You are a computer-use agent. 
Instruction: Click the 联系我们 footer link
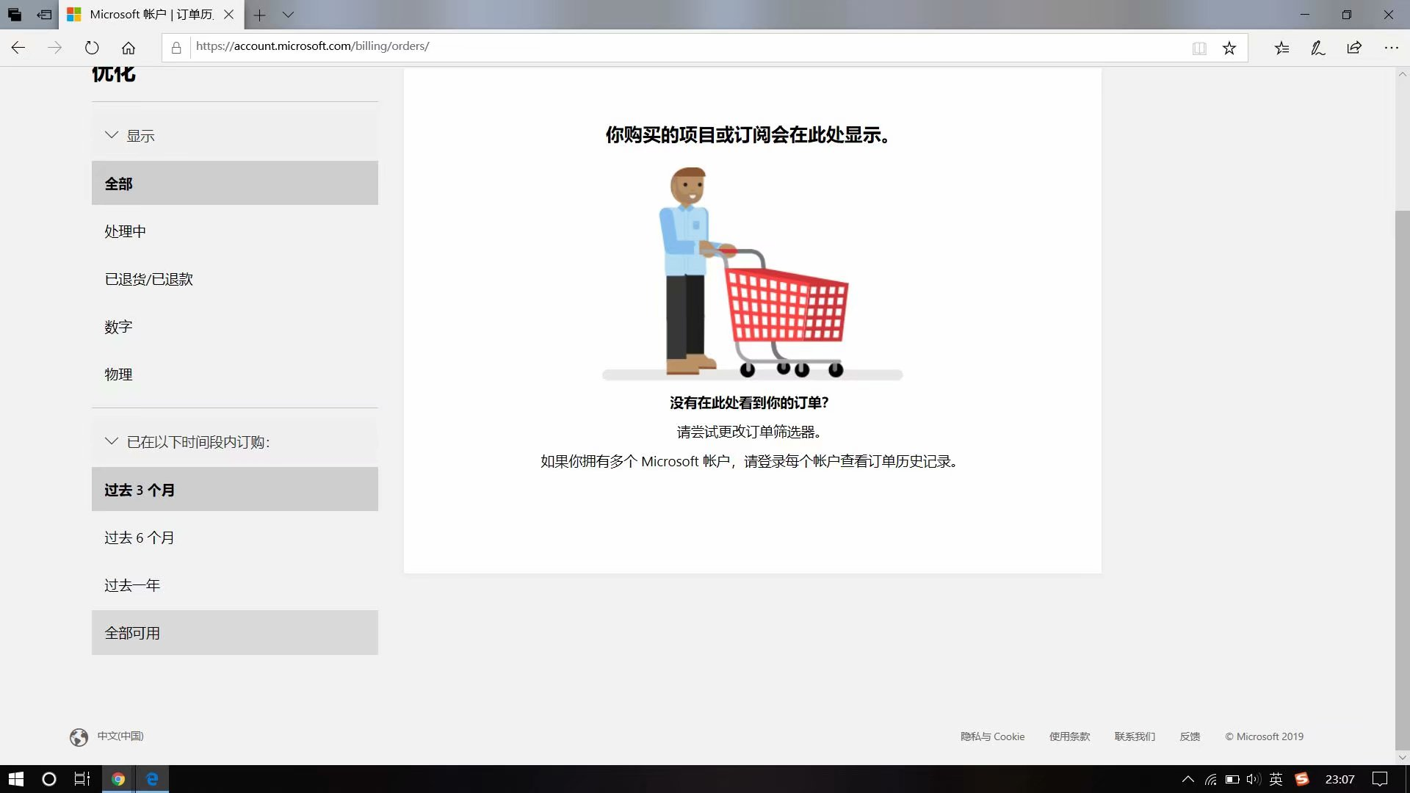pyautogui.click(x=1135, y=736)
